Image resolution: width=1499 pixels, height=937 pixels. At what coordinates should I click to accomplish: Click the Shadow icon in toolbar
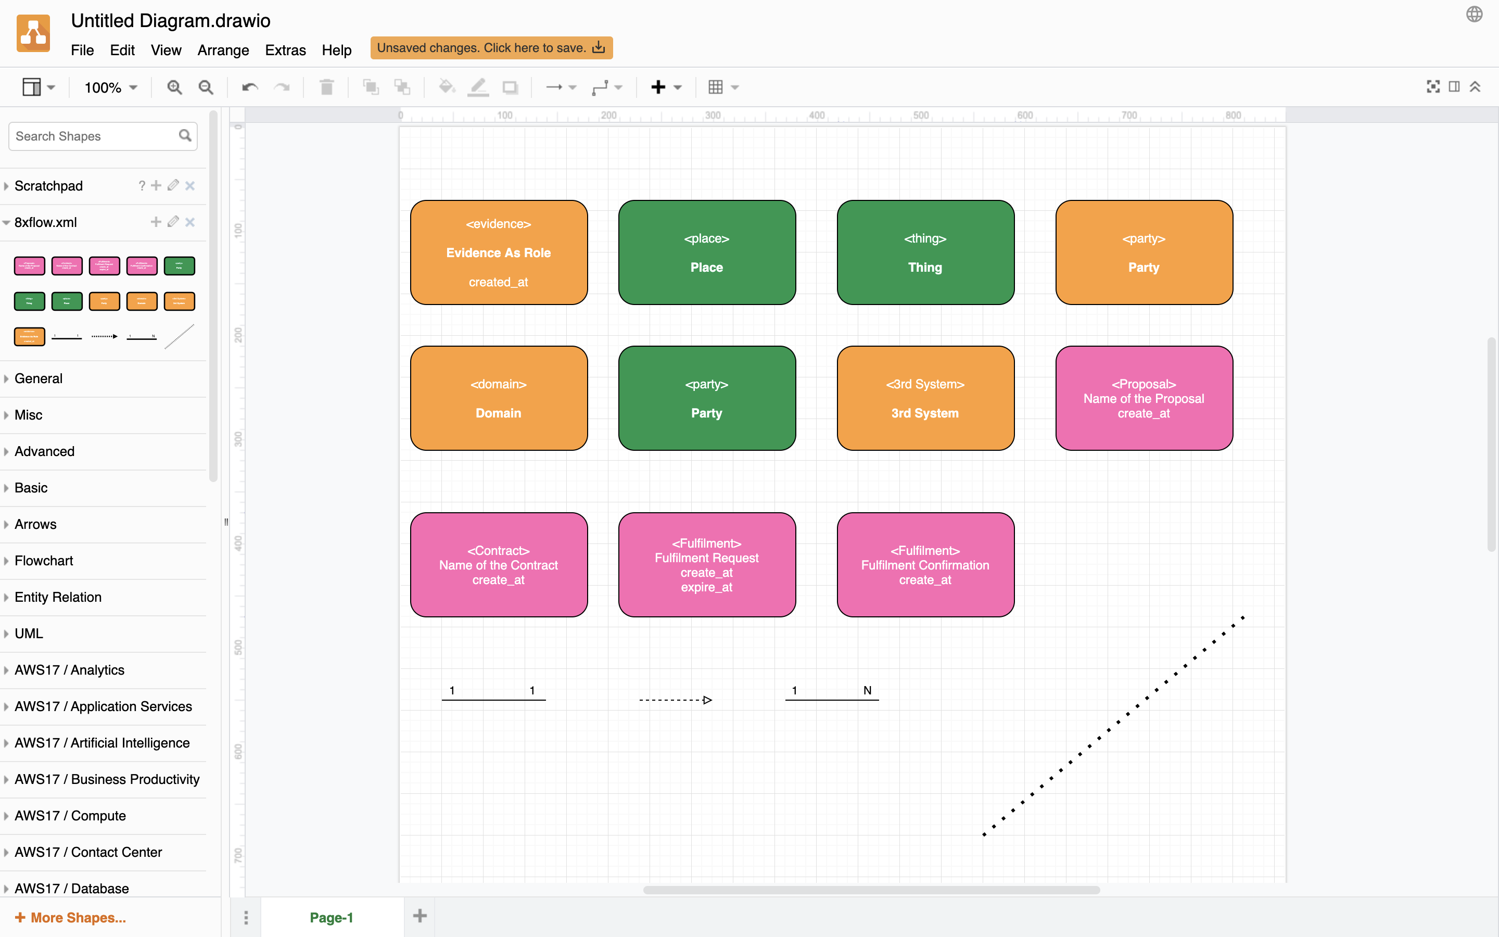(x=510, y=87)
